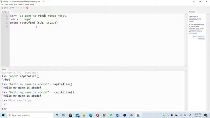Screen dimensions: 210x118
Task: Click the 'abcd'.capitalize() shell command
Action: (24, 76)
